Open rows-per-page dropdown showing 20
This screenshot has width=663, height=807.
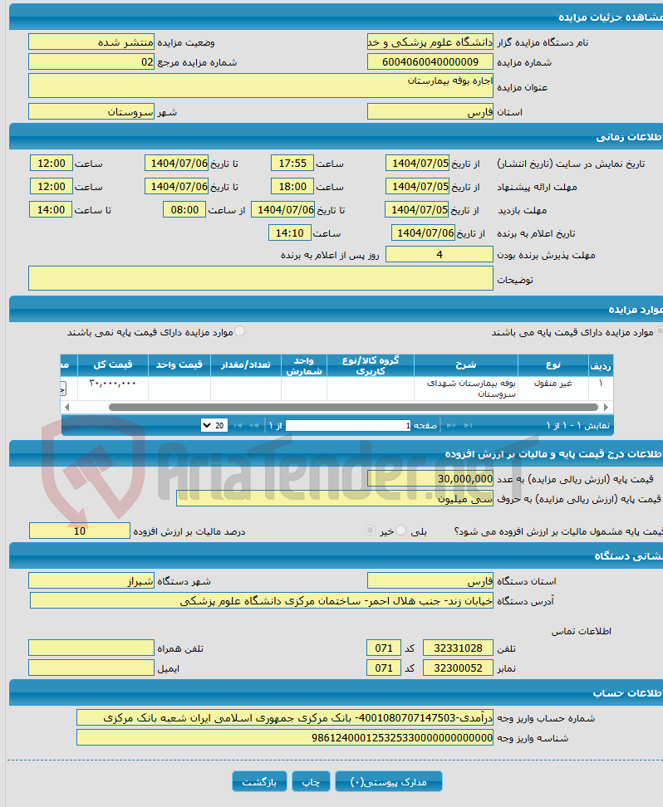pyautogui.click(x=214, y=426)
